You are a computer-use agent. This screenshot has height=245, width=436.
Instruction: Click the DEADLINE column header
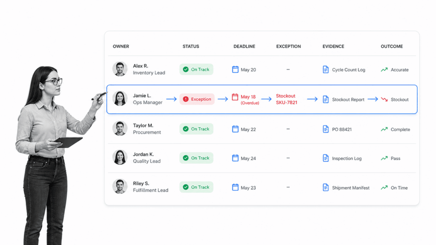pos(244,46)
